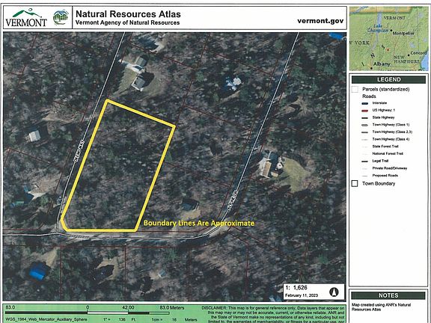The width and height of the screenshot is (431, 323).
Task: Click the Town Highway (Class 1) symbol
Action: point(365,125)
